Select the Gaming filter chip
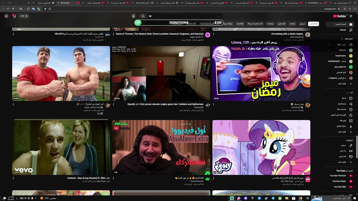Image resolution: width=358 pixels, height=201 pixels. tap(281, 24)
